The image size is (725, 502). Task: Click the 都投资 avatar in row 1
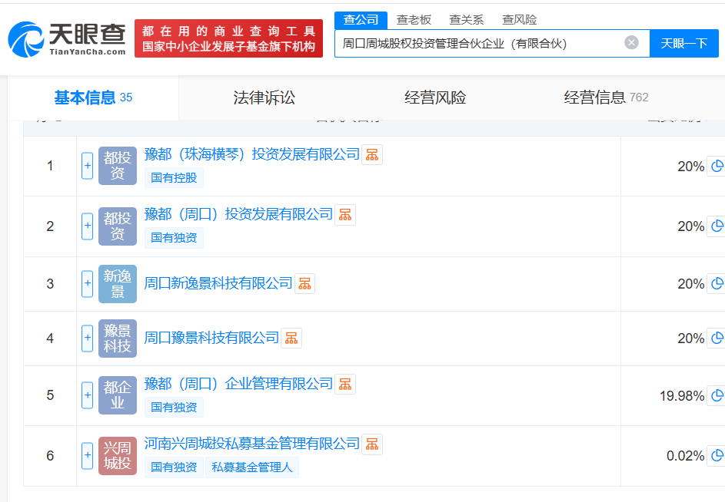click(x=118, y=166)
